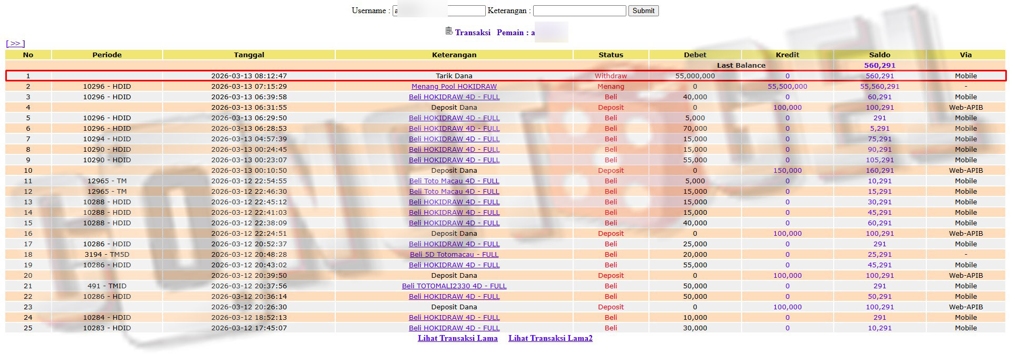Open the Menang Pool HOKIDRAW link
The width and height of the screenshot is (1010, 355).
click(x=454, y=87)
